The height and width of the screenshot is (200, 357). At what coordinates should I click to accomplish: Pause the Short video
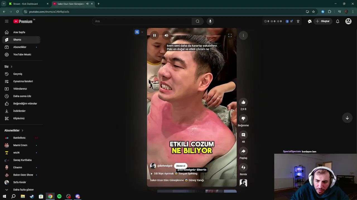pos(154,35)
